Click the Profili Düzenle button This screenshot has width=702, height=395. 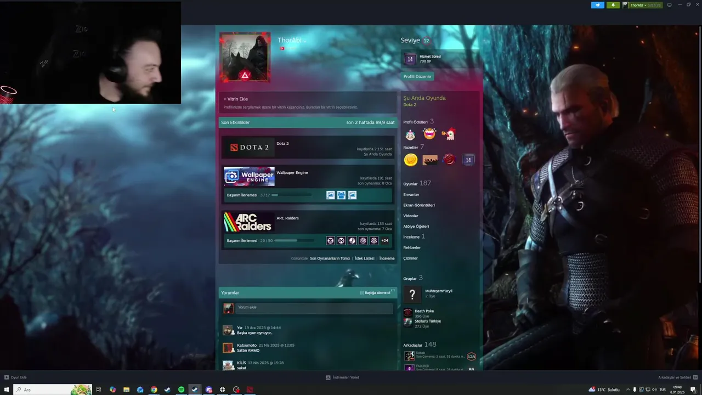coord(417,76)
